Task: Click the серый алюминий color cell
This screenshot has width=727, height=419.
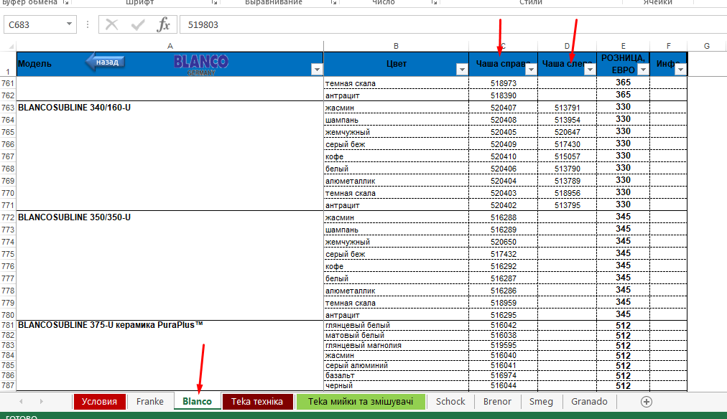Action: (396, 365)
